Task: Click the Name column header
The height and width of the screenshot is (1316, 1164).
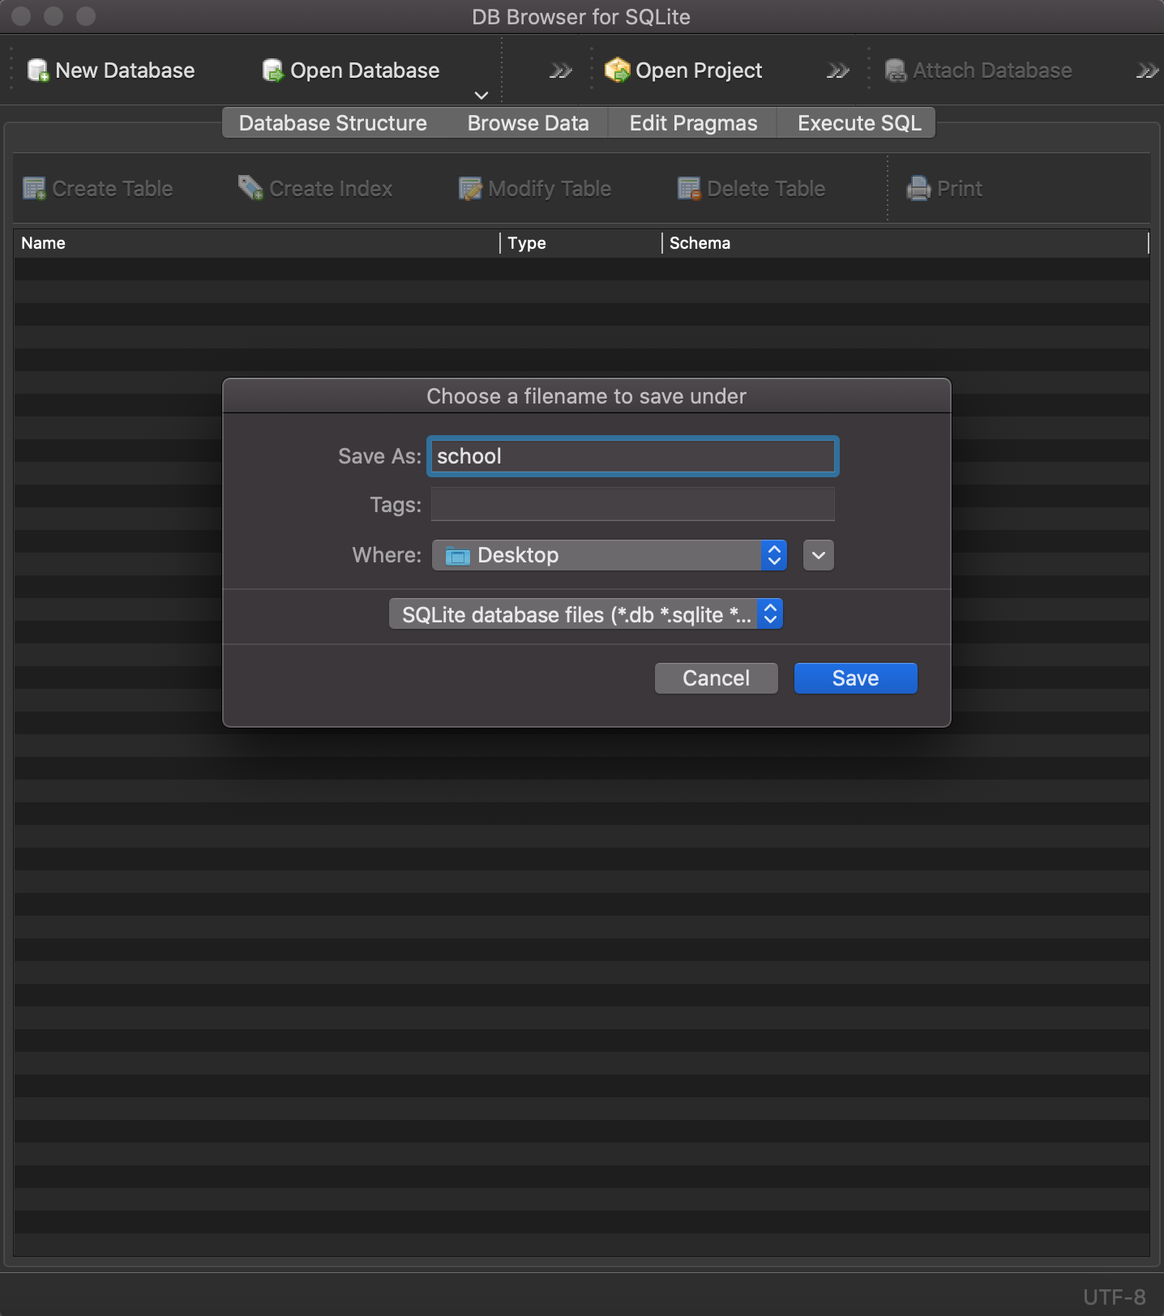Action: (x=256, y=243)
